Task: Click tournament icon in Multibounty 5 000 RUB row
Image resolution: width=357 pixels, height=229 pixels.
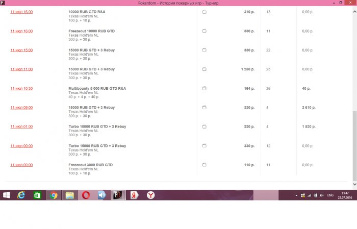Action: (x=204, y=88)
